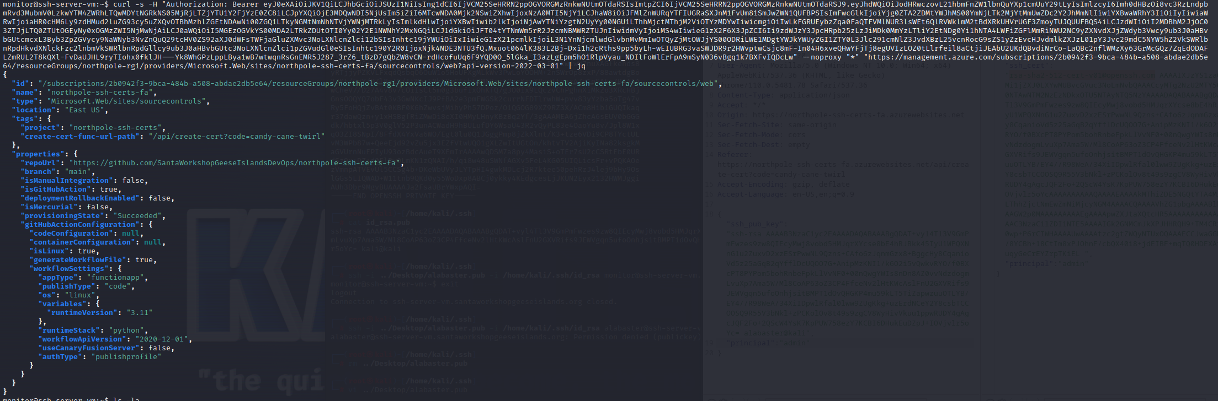Click the create-cert-func-url-path value
Viewport: 1218px width, 401px height.
[x=237, y=137]
